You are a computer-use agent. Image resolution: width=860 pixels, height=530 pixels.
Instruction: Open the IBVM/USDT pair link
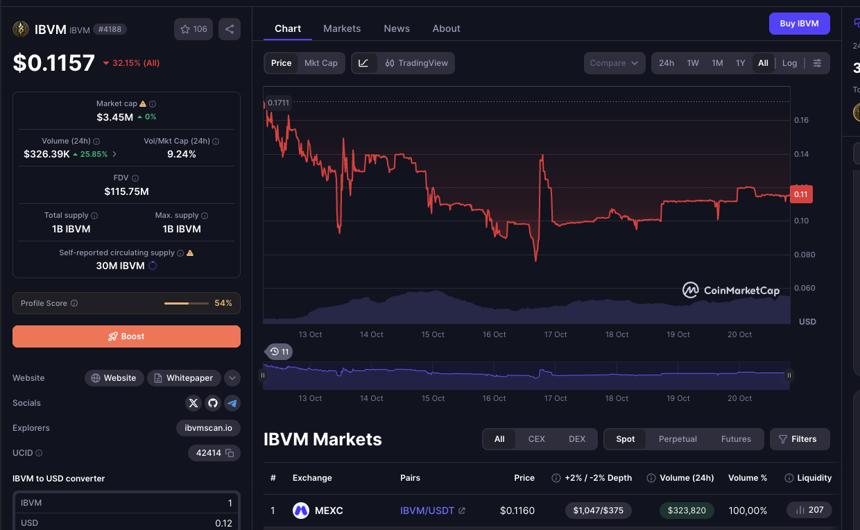[x=433, y=511]
